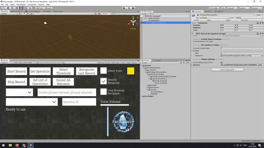
Task: Select the Move tool in toolbar
Action: coord(8,8)
